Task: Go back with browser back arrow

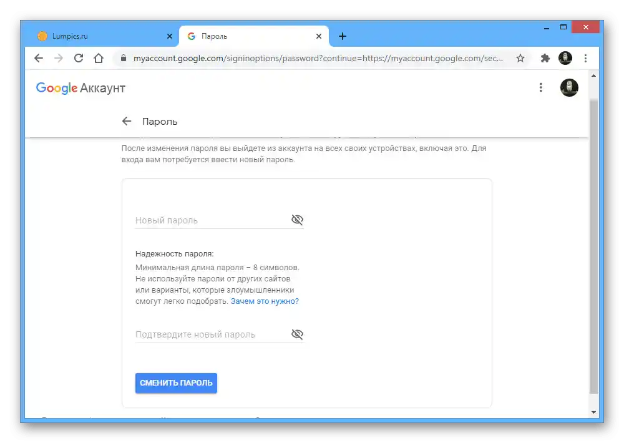Action: coord(39,58)
